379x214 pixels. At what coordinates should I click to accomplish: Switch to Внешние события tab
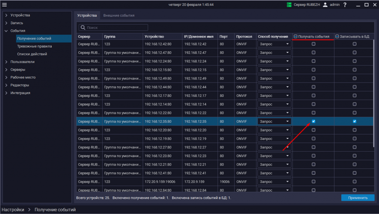click(x=119, y=16)
